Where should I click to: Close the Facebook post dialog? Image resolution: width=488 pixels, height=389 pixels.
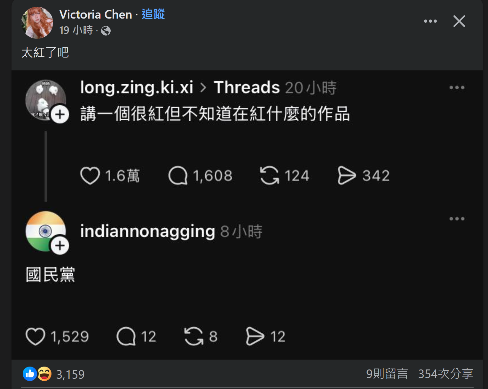[x=459, y=21]
